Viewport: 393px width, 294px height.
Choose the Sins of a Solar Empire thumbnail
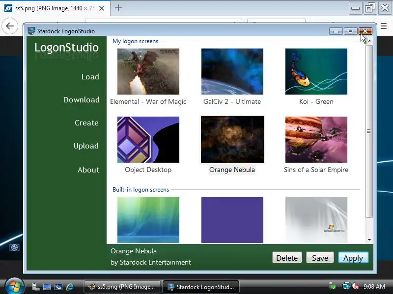(316, 140)
